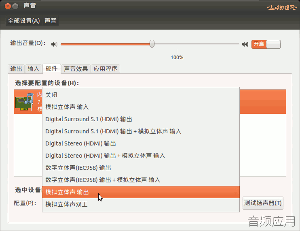Click the low volume speaker icon
The width and height of the screenshot is (300, 231).
(x=54, y=45)
